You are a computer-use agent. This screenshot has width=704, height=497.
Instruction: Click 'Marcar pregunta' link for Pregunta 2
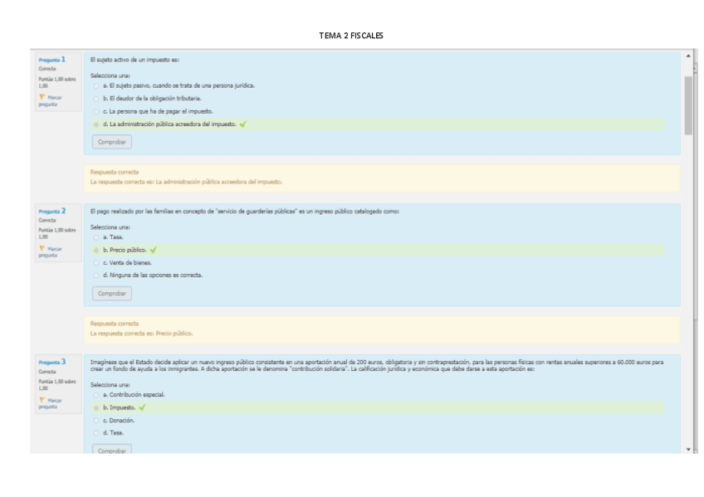click(x=51, y=251)
